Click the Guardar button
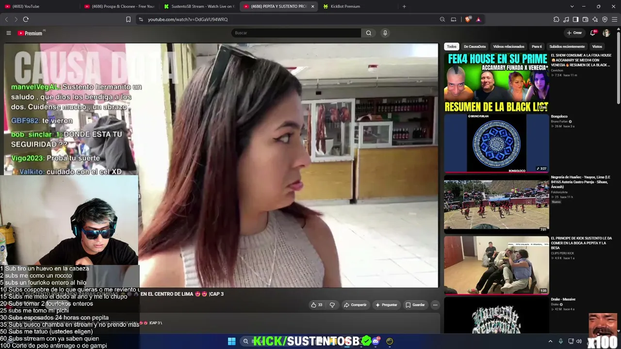Image resolution: width=621 pixels, height=349 pixels. [x=415, y=305]
